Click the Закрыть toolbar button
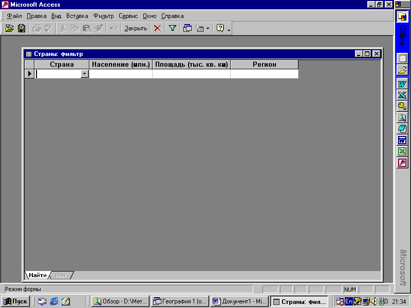 136,28
